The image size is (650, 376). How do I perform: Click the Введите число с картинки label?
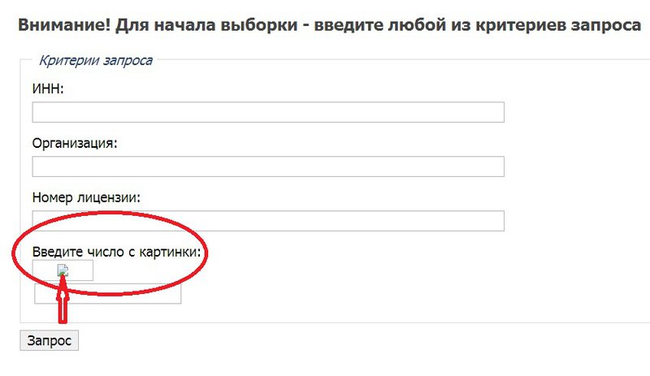coord(116,252)
